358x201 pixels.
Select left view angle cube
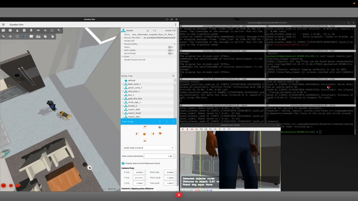pyautogui.click(x=137, y=134)
